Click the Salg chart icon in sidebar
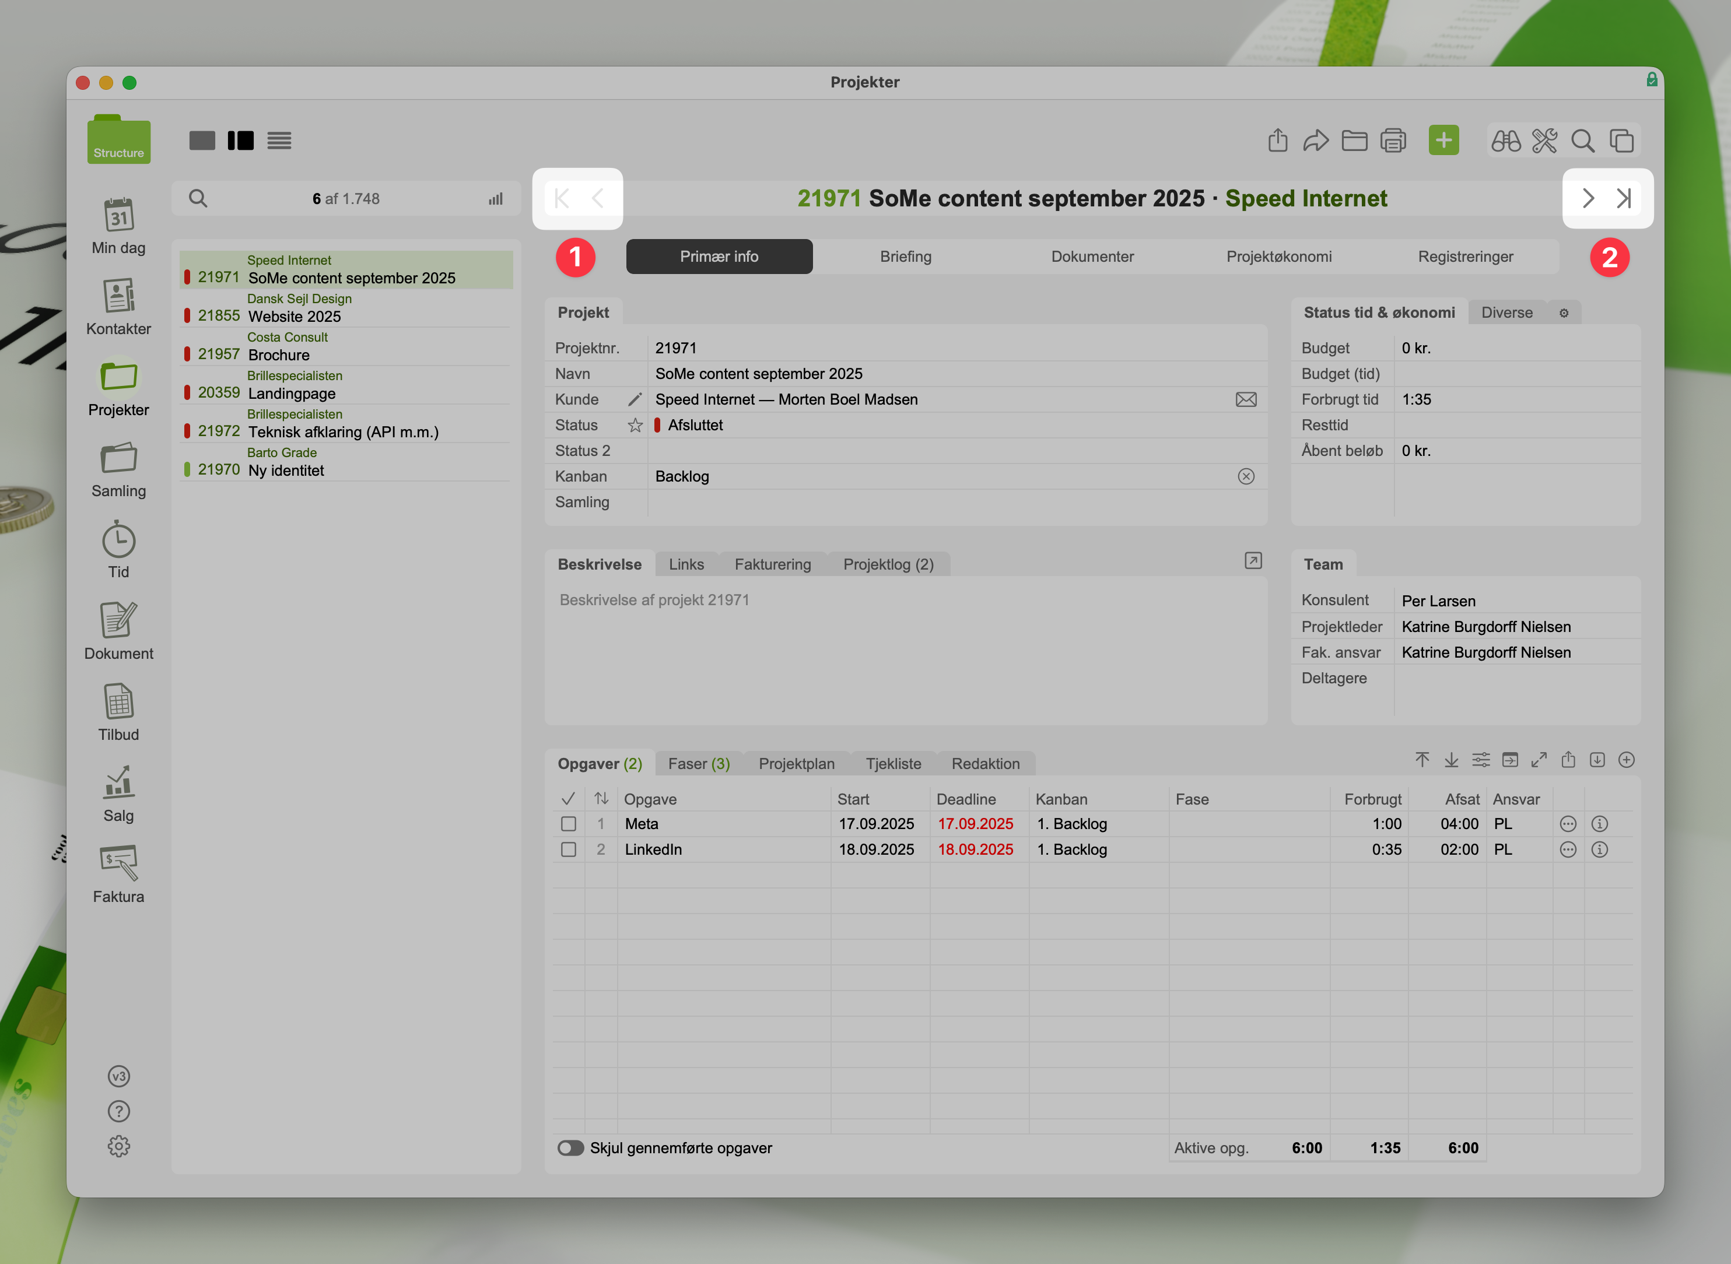Screen dimensions: 1731x1264 coord(118,783)
